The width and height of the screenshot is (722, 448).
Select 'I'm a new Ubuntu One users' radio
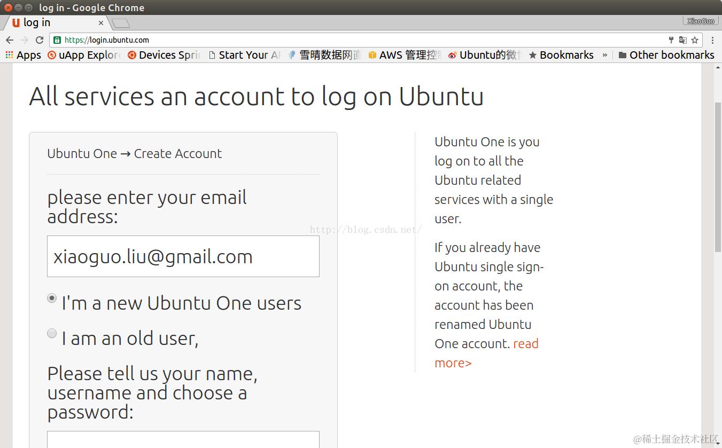coord(52,298)
